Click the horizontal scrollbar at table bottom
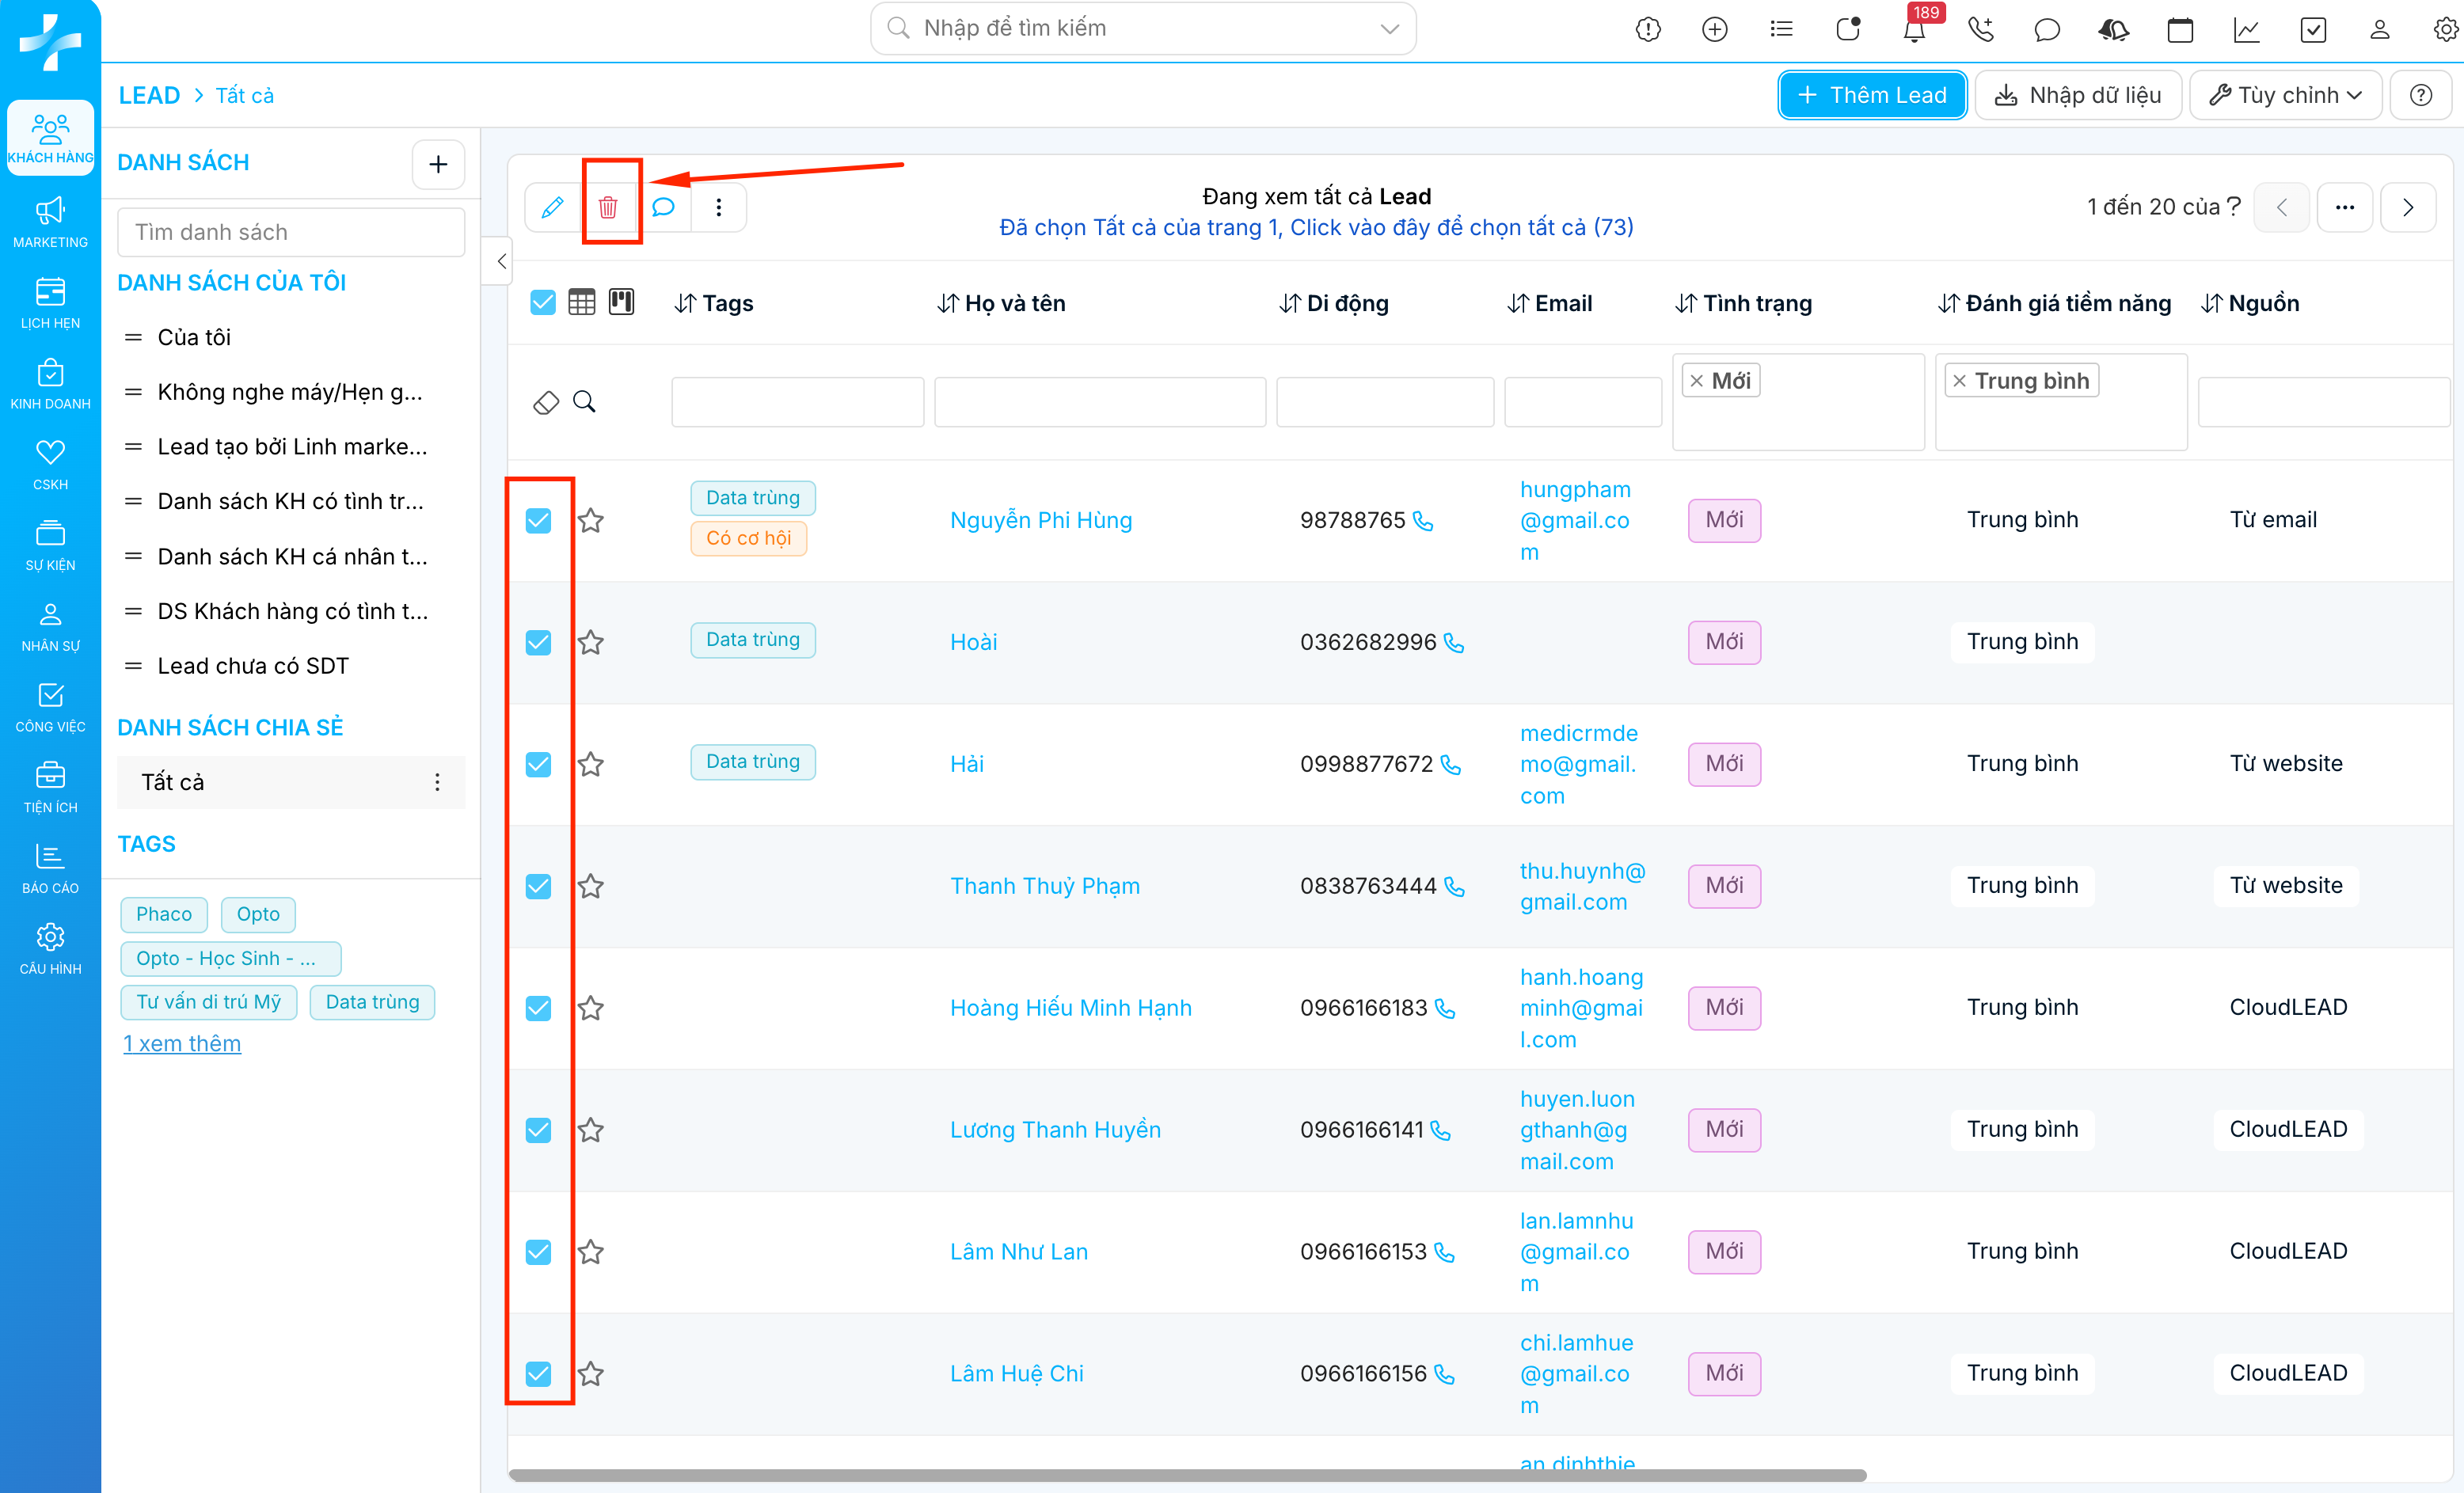The image size is (2464, 1493). pyautogui.click(x=1186, y=1475)
